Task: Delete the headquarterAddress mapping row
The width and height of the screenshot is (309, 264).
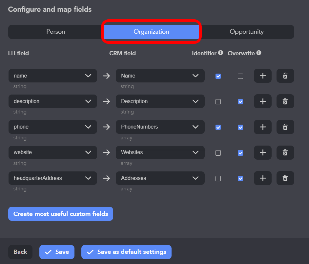Action: click(x=285, y=178)
